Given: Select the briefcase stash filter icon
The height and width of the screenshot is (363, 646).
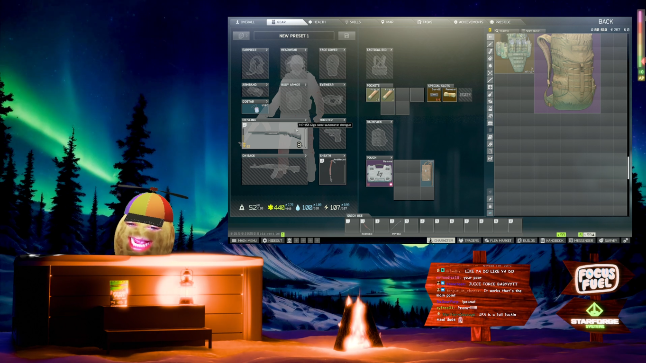Looking at the screenshot, I should (x=490, y=123).
